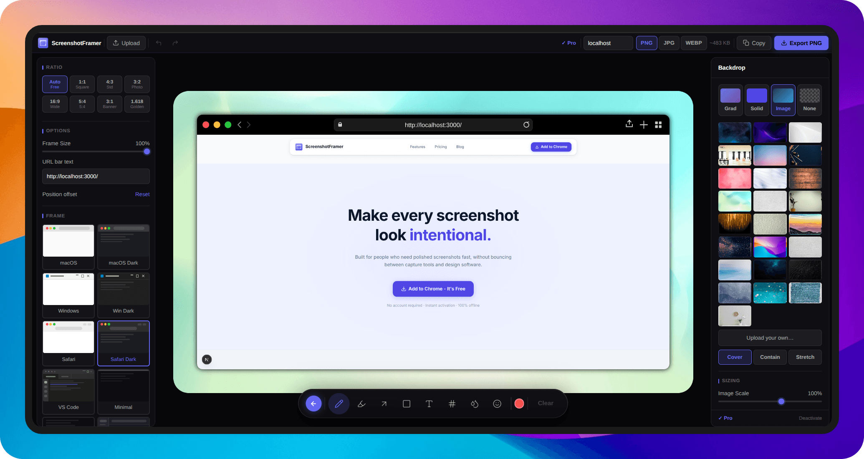
Task: Click Upload your own backdrop button
Action: tap(770, 338)
